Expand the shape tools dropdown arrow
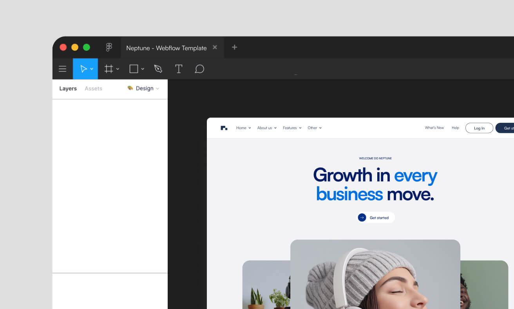The width and height of the screenshot is (514, 309). (x=143, y=69)
